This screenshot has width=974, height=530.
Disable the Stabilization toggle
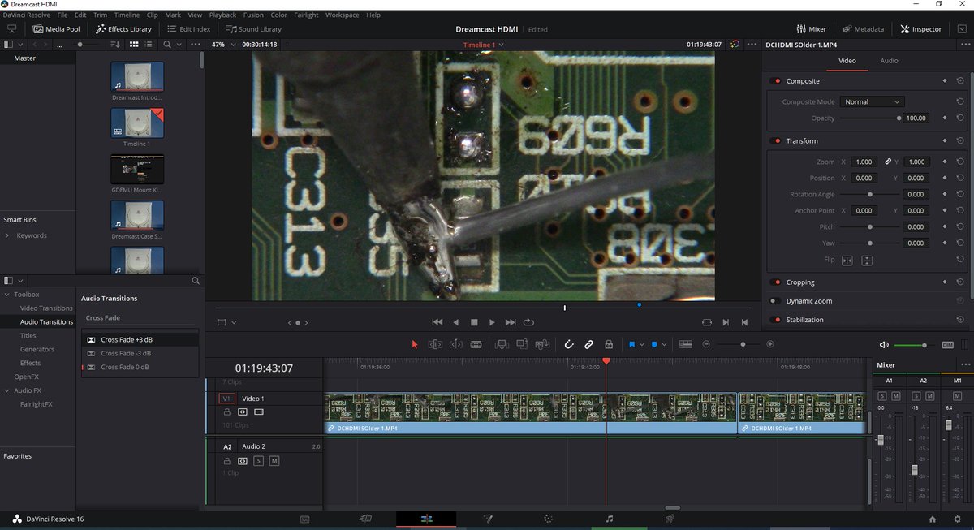(775, 320)
